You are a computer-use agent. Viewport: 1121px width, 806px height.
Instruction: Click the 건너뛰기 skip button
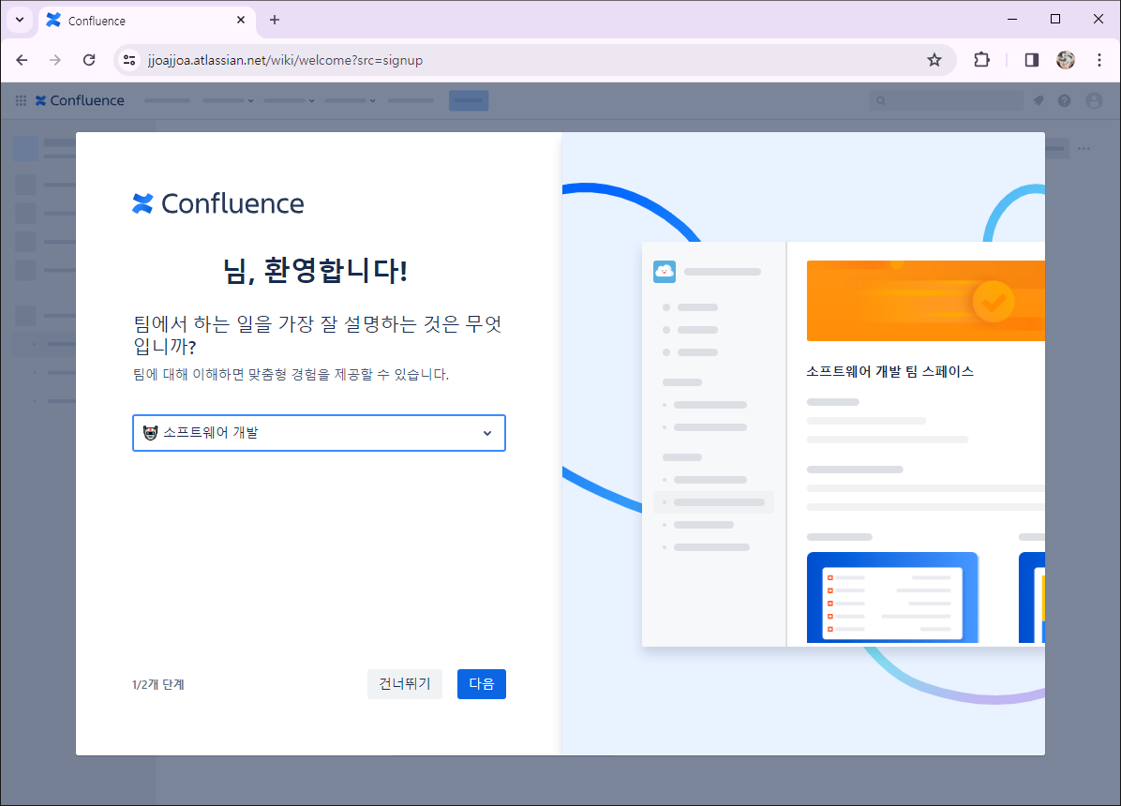click(405, 684)
